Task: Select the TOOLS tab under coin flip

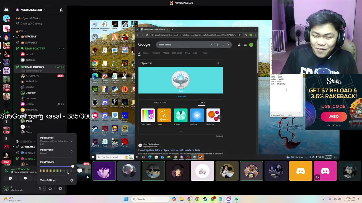Action: 202,103
